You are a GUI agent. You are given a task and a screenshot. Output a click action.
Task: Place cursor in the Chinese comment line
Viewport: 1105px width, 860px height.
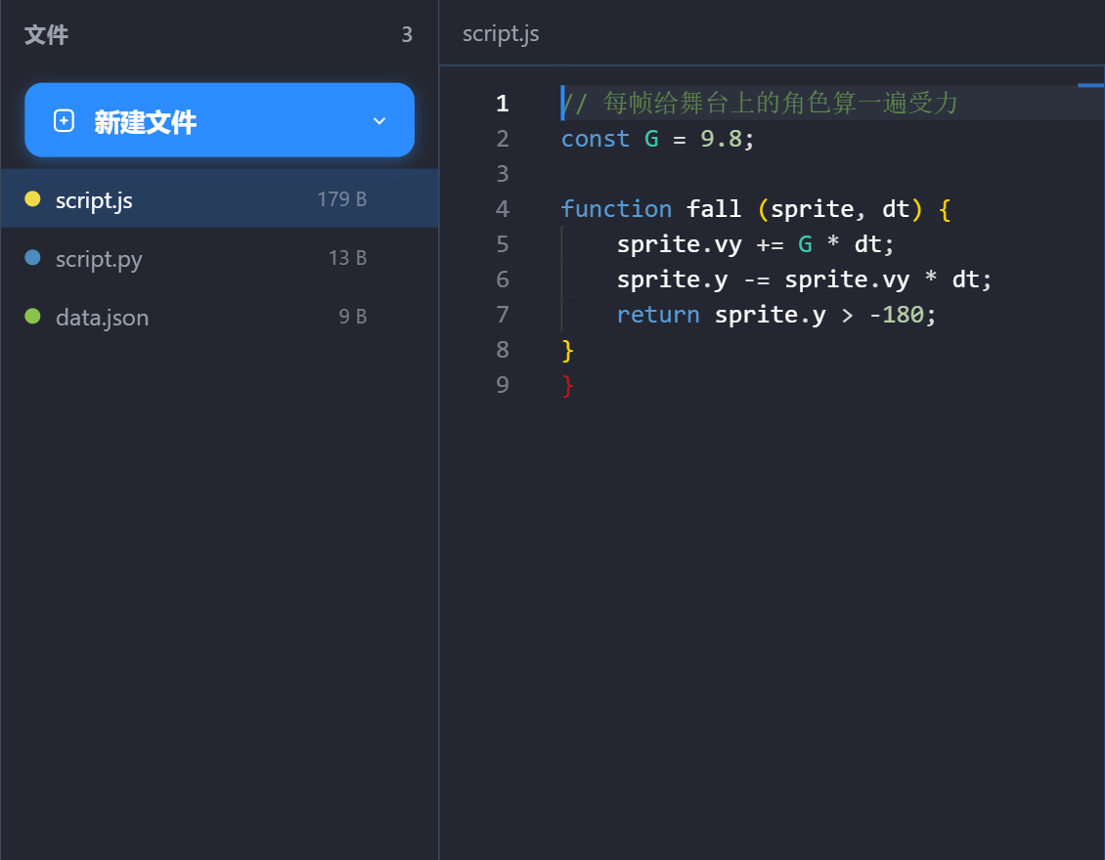[759, 104]
